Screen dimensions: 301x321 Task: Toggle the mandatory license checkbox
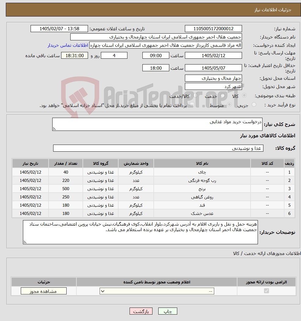[266, 291]
